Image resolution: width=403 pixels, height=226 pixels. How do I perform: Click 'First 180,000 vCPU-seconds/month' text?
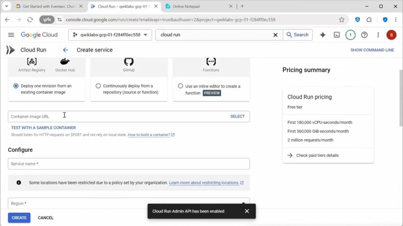point(320,122)
